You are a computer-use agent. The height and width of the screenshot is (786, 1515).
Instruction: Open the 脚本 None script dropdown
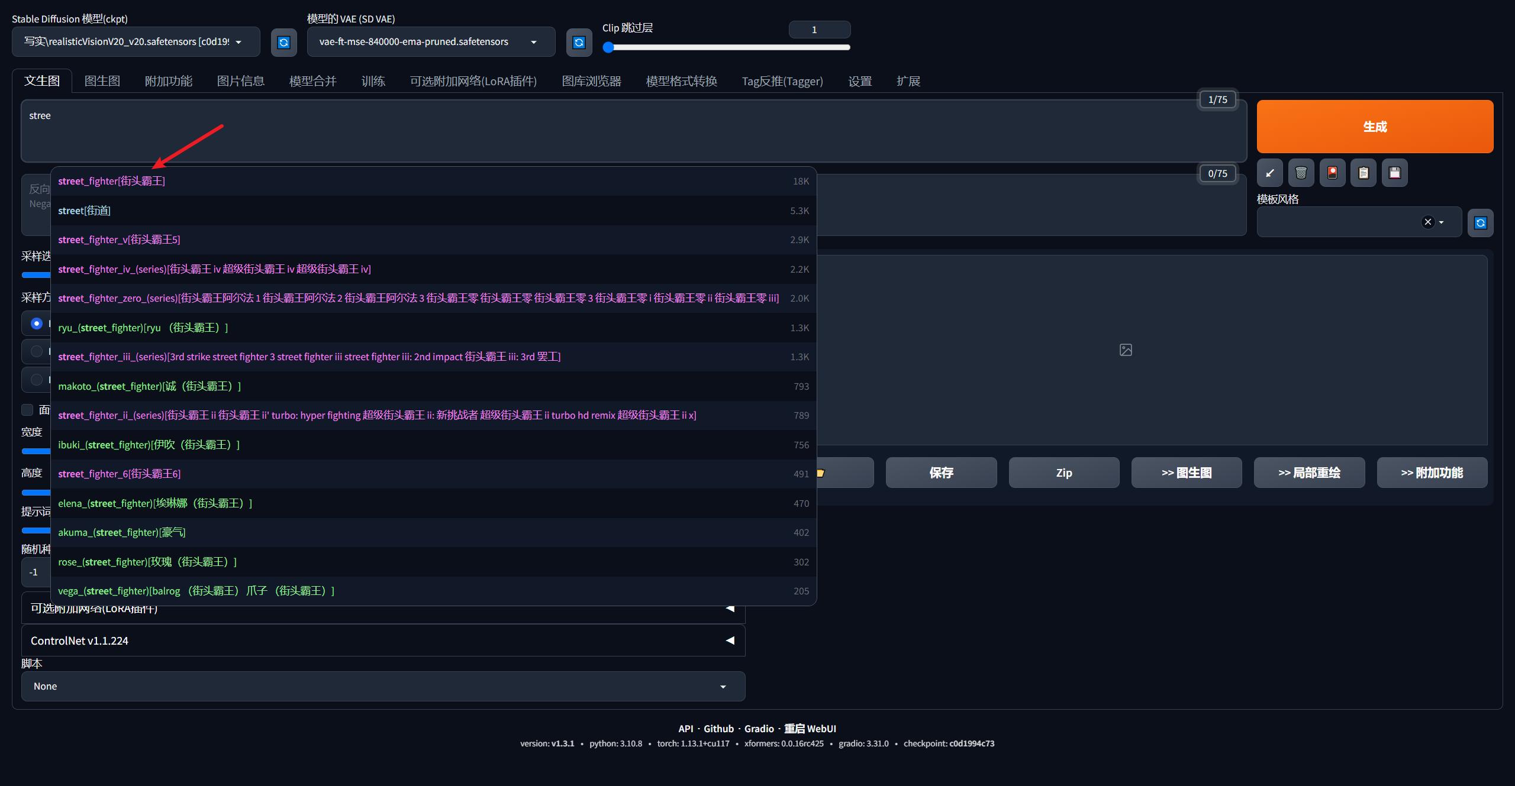pyautogui.click(x=382, y=686)
